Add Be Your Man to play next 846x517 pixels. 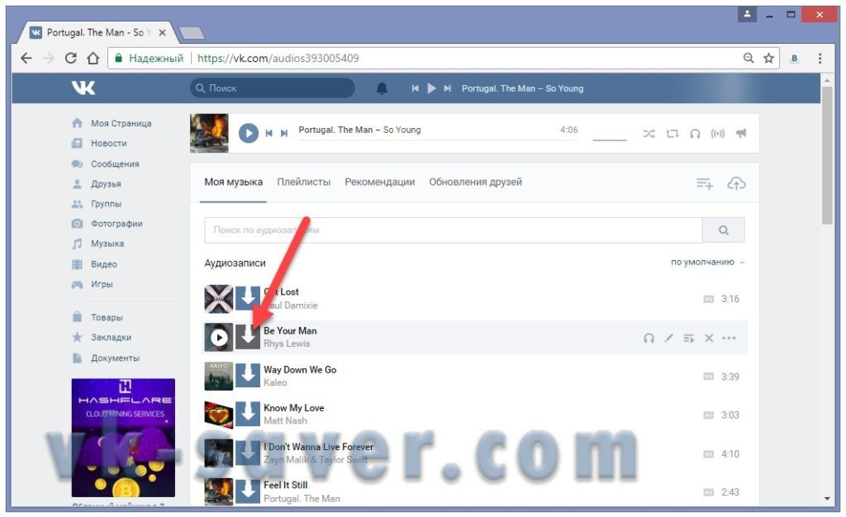tap(689, 338)
